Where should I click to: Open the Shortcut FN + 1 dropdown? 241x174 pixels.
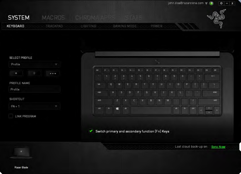coord(34,106)
